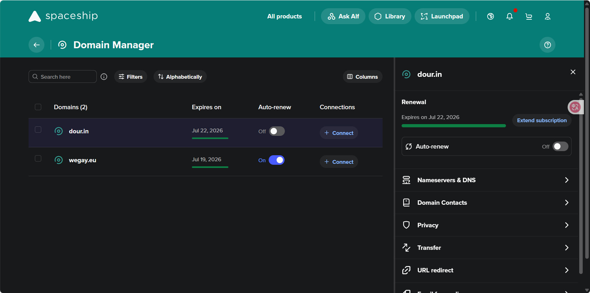Check the dour.in row checkbox
The image size is (590, 293).
pos(38,130)
